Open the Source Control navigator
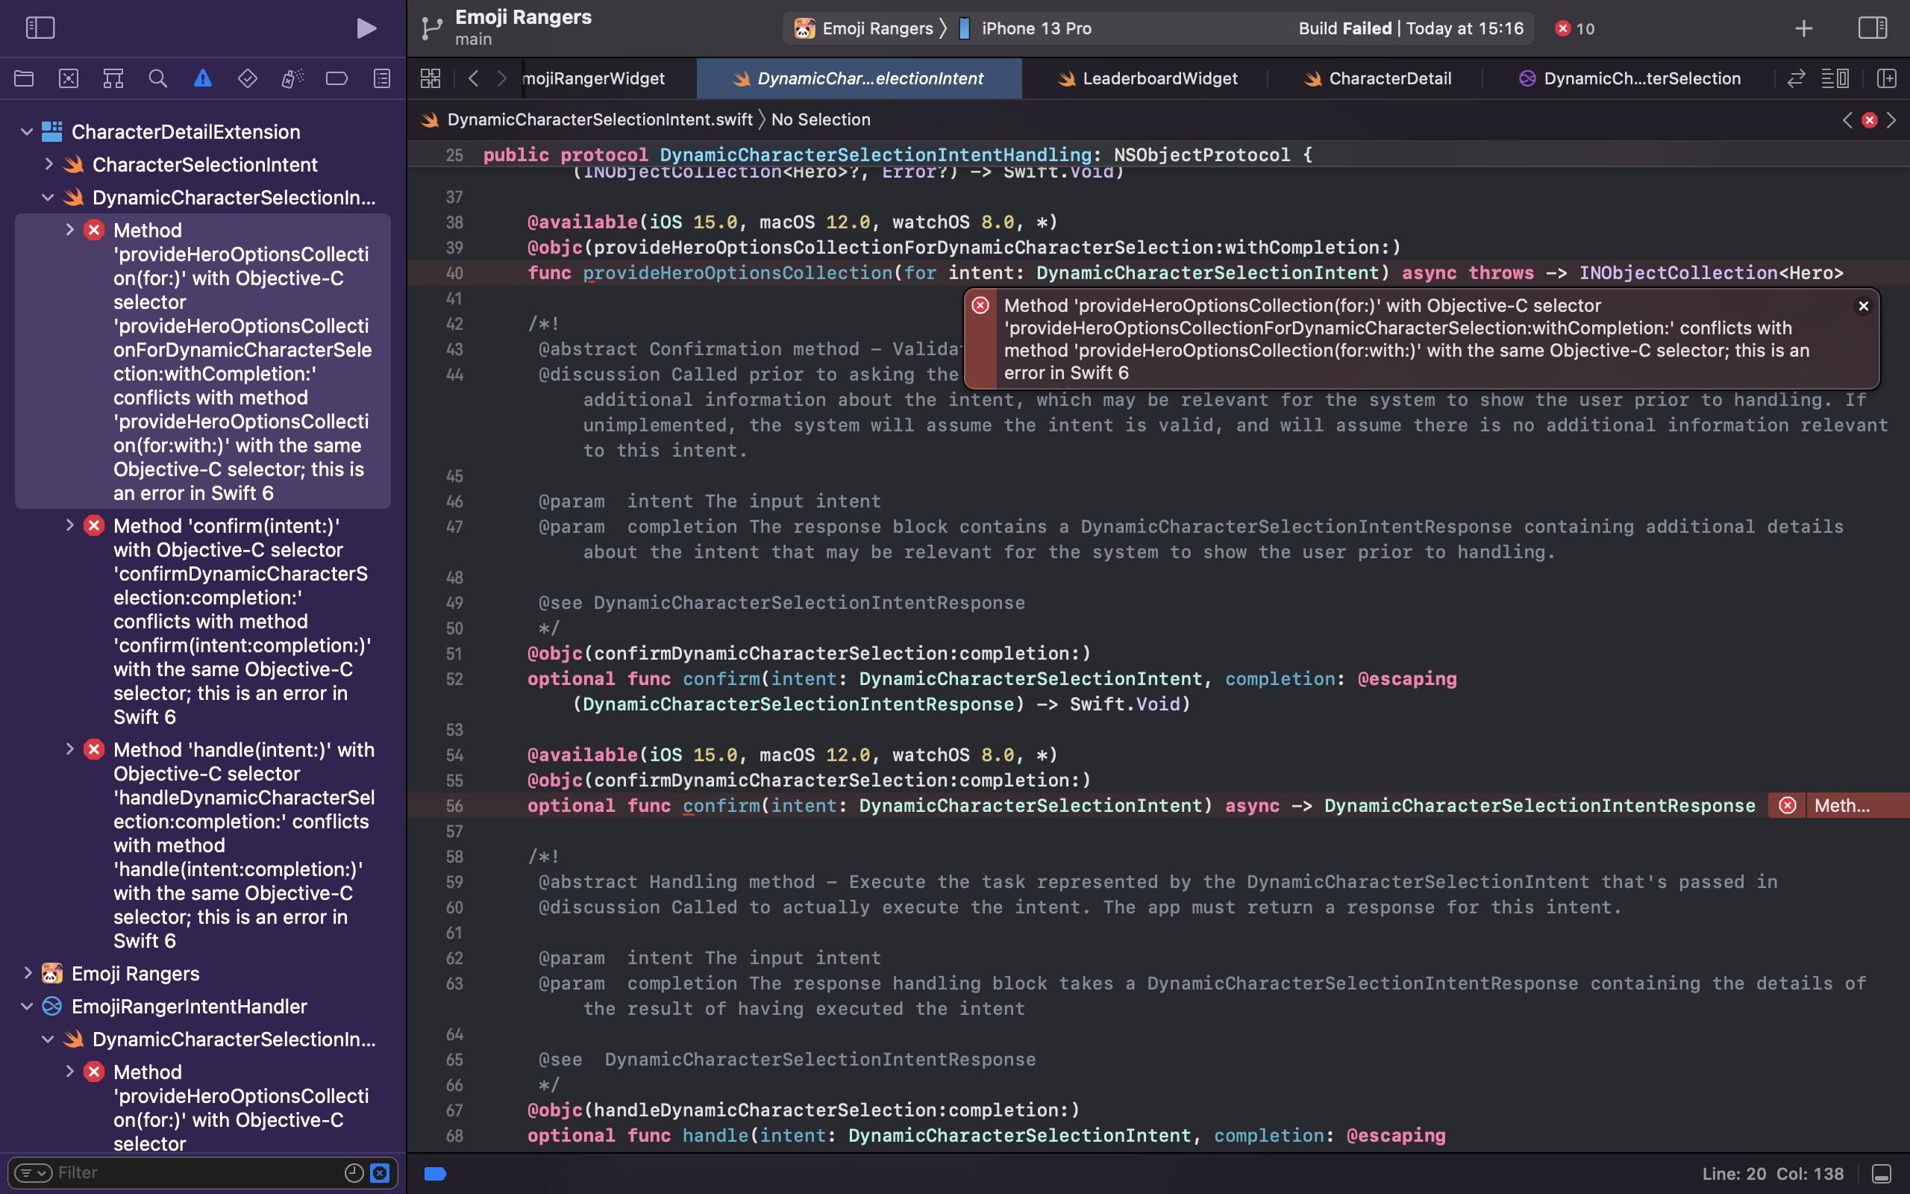 pos(69,78)
